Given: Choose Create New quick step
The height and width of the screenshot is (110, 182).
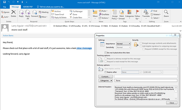Looking at the screenshot, I should (x=76, y=17).
